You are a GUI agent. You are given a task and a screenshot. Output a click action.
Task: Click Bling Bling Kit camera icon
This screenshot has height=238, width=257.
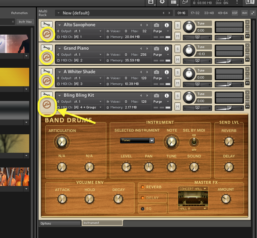pos(156,95)
